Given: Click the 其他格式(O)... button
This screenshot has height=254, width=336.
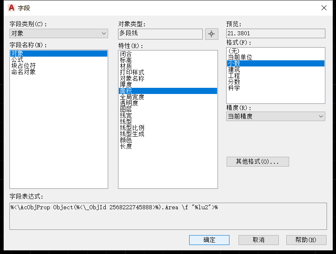Looking at the screenshot, I should click(x=258, y=162).
